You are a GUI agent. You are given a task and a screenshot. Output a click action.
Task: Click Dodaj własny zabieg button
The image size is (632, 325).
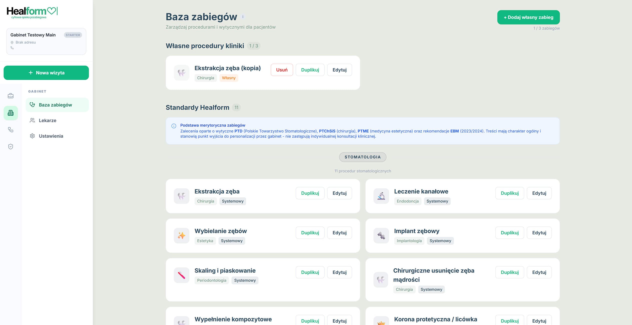coord(528,17)
